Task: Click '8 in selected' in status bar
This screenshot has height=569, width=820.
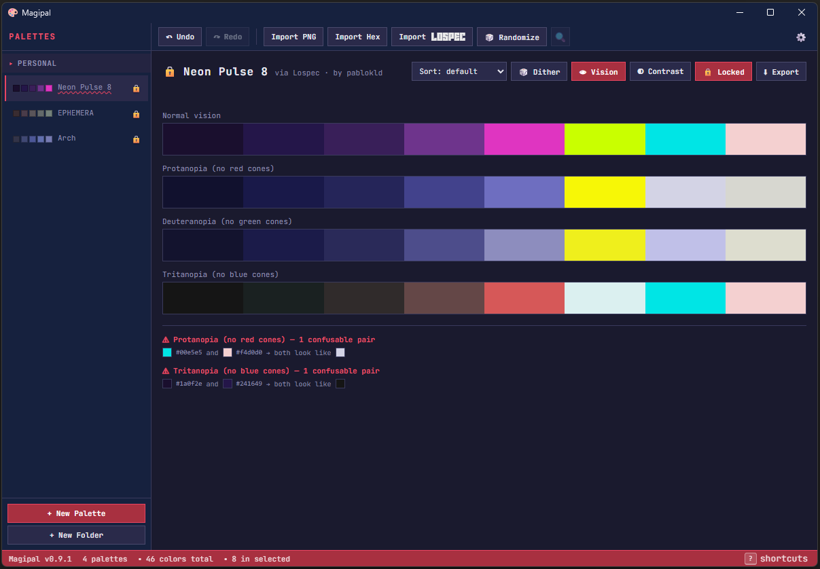Action: (x=261, y=559)
